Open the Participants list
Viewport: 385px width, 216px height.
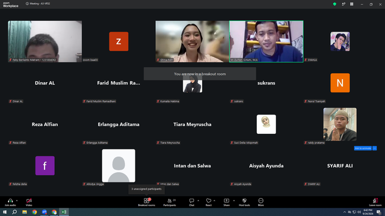[170, 202]
